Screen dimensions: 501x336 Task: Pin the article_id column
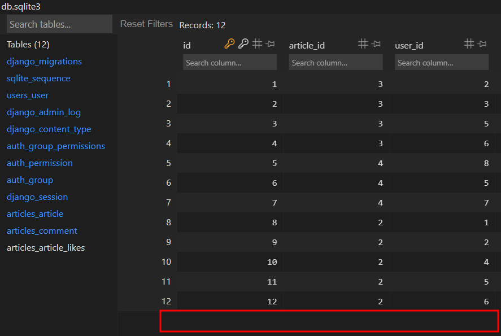(x=376, y=43)
